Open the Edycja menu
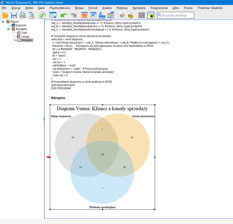This screenshot has height=224, width=233. tap(16, 8)
